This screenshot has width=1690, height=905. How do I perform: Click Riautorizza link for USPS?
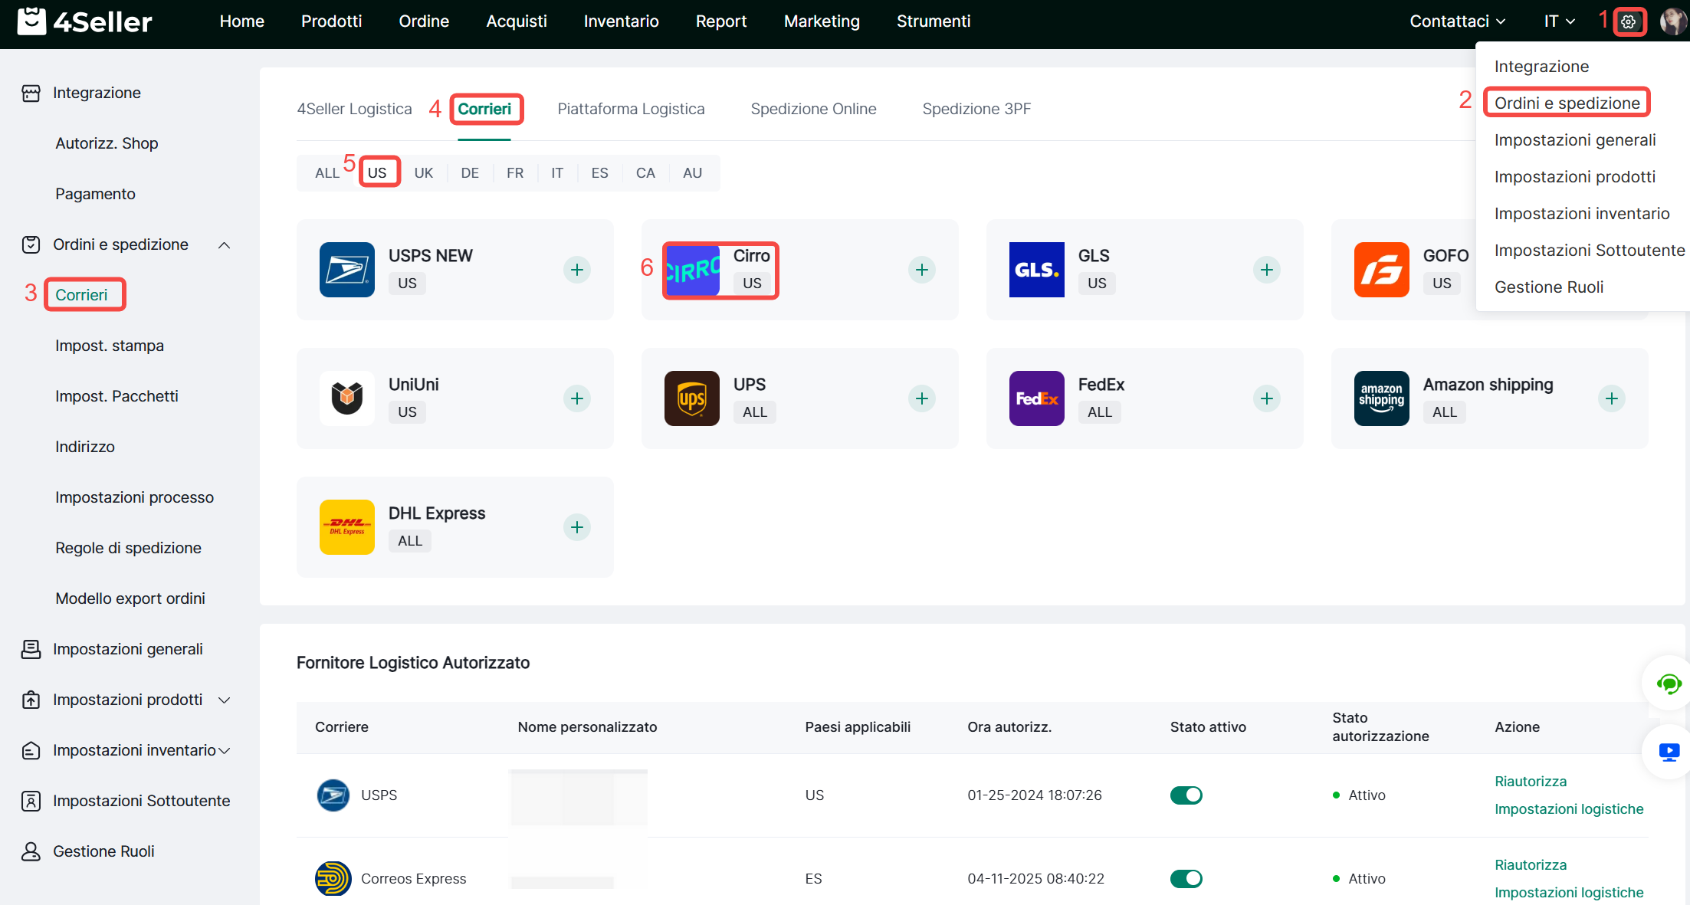click(x=1530, y=782)
